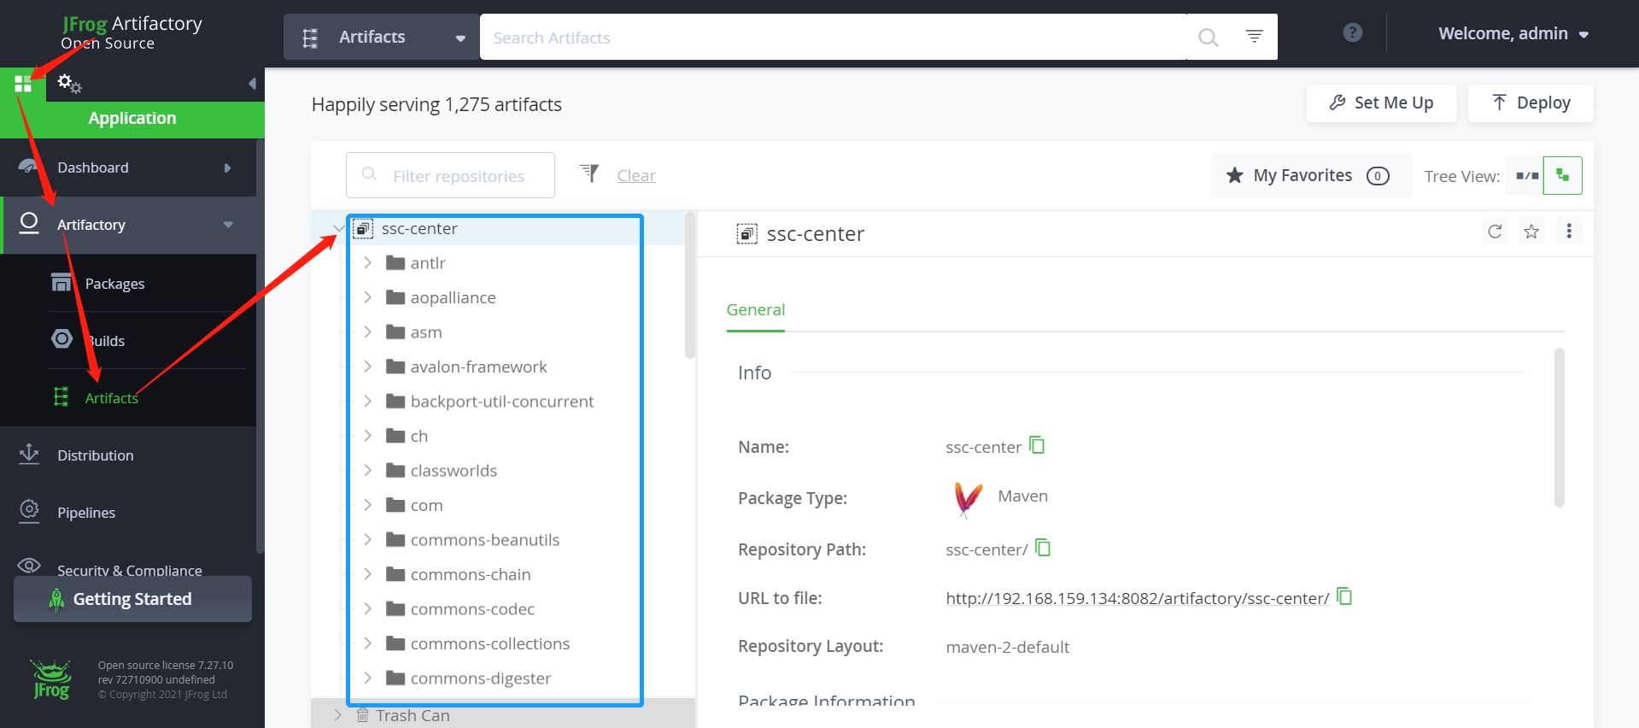The image size is (1639, 728).
Task: Expand the aopalliance folder
Action: (x=367, y=297)
